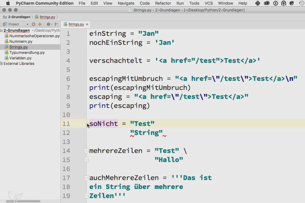Click line number 1 in the gutter
305x203 pixels.
(x=68, y=34)
